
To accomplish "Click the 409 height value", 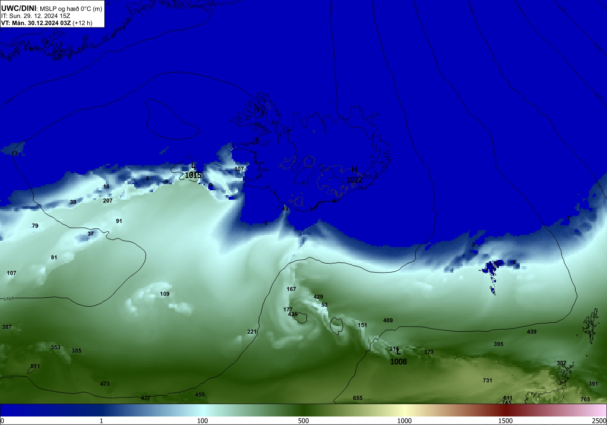I will (388, 320).
